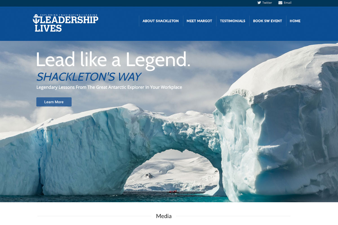
Task: Click the Media section heading
Action: point(164,216)
